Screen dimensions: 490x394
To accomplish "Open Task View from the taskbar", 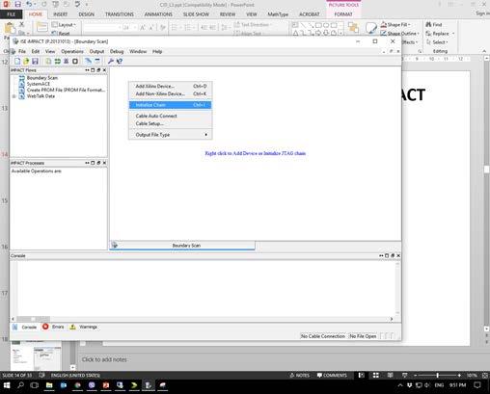I will [x=35, y=385].
